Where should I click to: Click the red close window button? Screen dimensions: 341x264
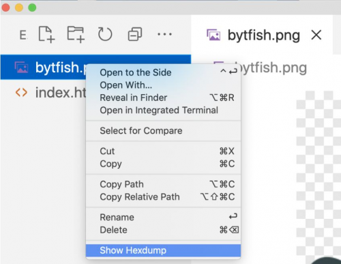pos(5,8)
